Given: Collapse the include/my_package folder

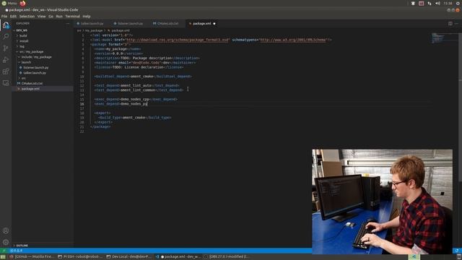Looking at the screenshot, I should pyautogui.click(x=36, y=57).
